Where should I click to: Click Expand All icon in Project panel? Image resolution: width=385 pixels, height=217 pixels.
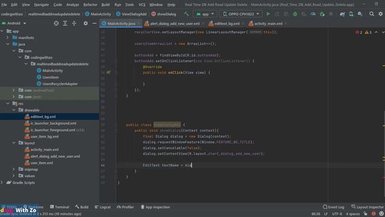pos(65,23)
